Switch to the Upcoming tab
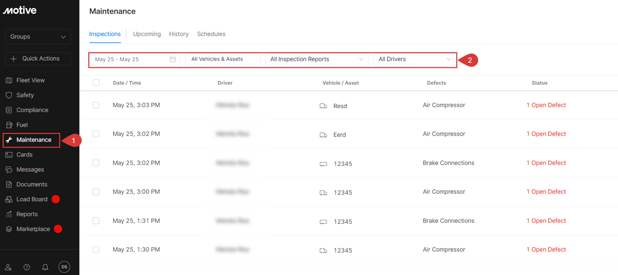618x275 pixels. pos(147,34)
